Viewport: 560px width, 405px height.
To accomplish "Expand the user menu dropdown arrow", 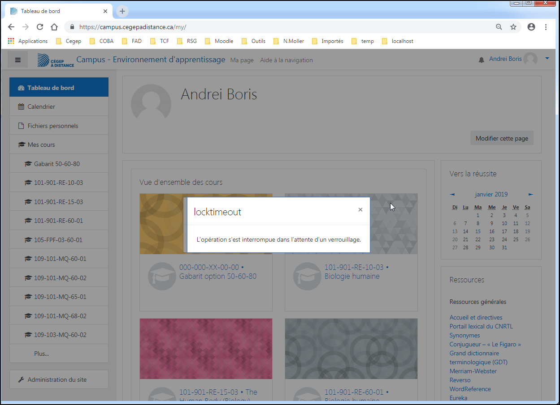I will [547, 59].
